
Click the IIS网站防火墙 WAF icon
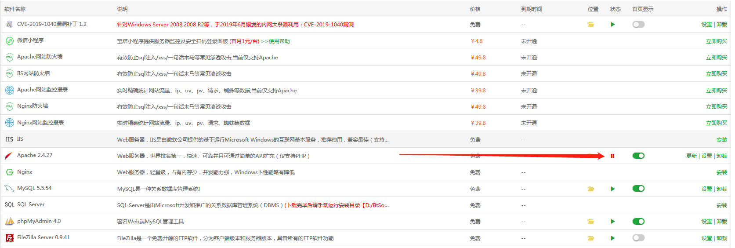point(9,73)
